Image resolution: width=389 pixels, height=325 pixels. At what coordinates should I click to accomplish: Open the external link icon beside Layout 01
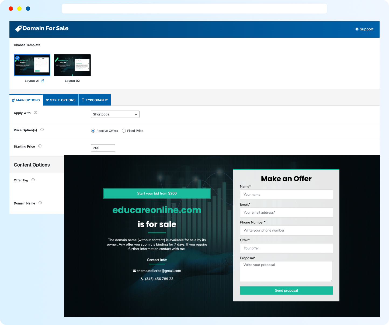coord(42,81)
